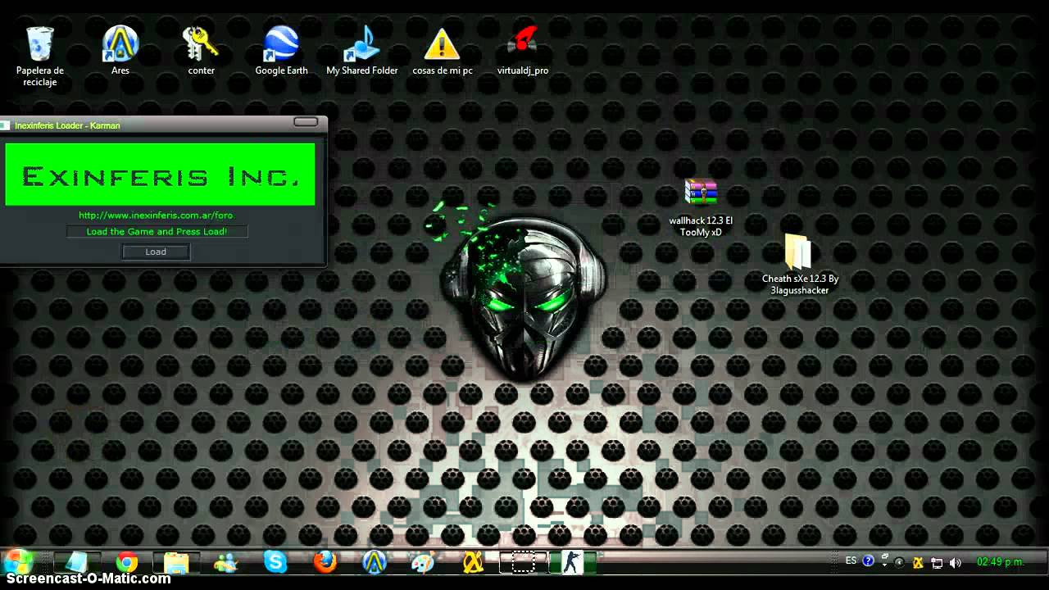Open the network icon in the system tray

tap(937, 563)
